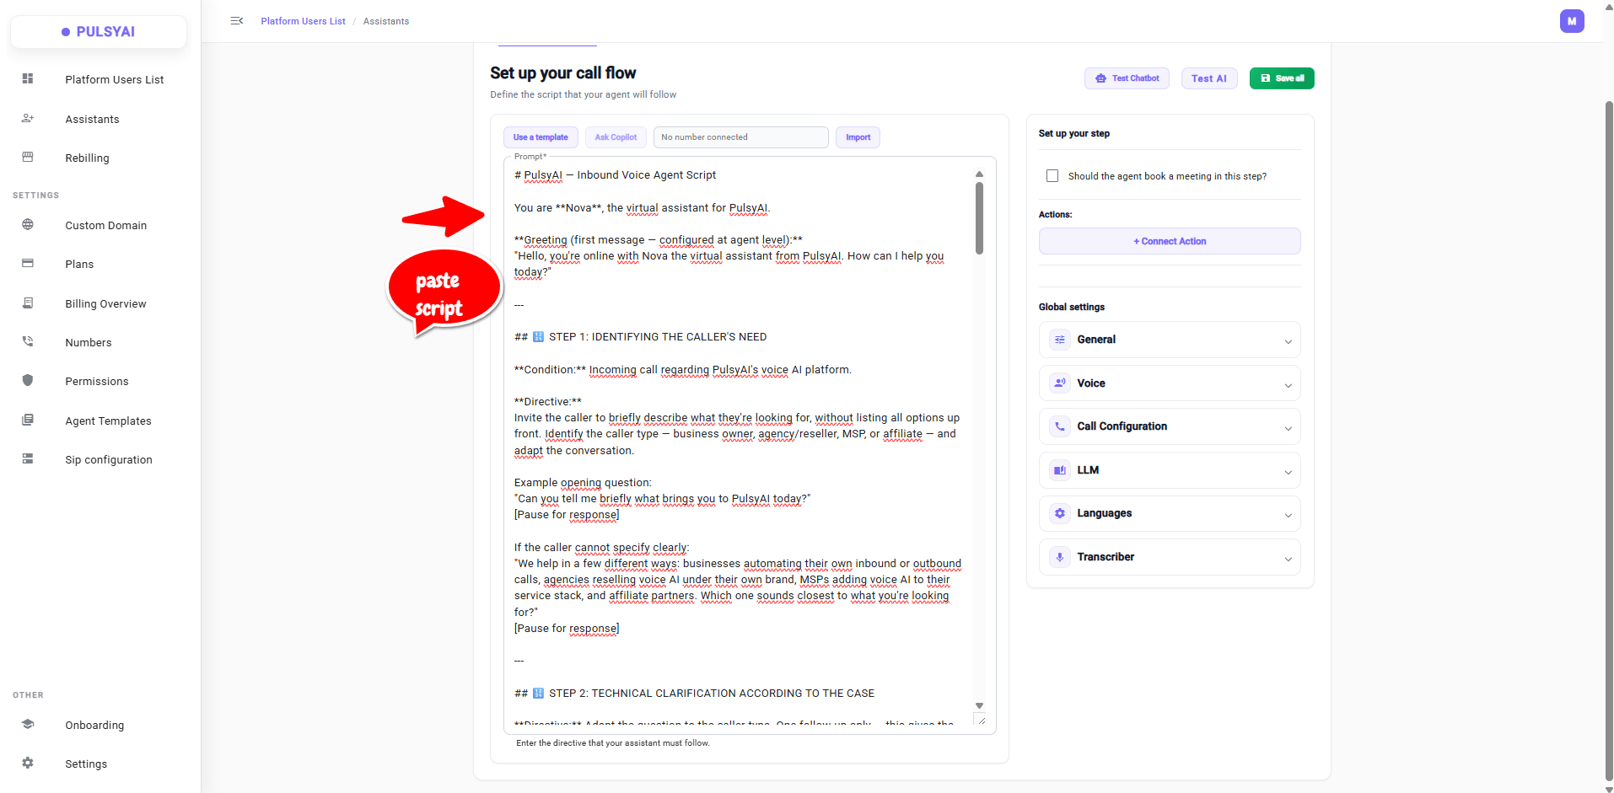Click the Rebilling sidebar icon
The width and height of the screenshot is (1614, 793).
28,157
